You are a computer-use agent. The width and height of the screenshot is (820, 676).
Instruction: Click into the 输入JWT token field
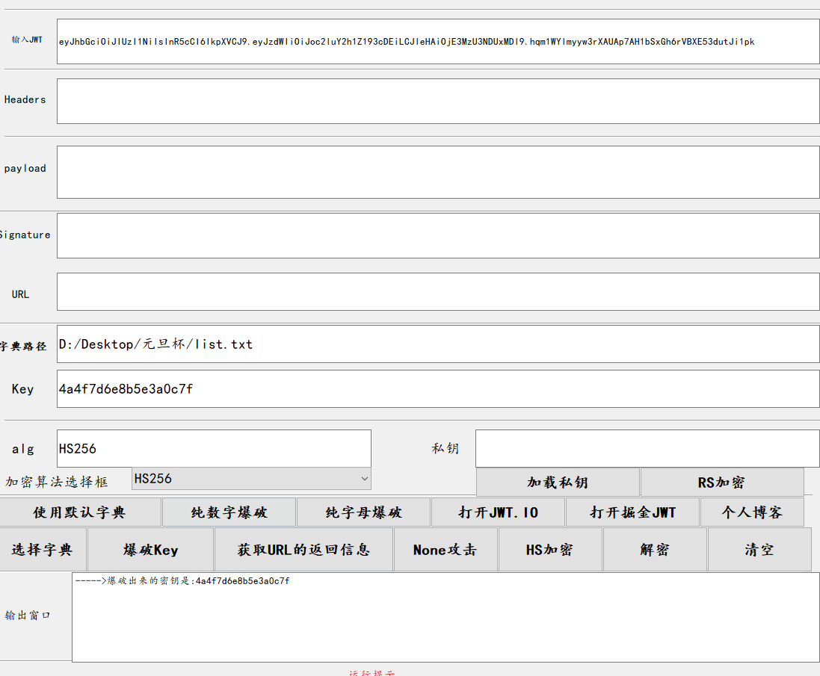[x=438, y=42]
